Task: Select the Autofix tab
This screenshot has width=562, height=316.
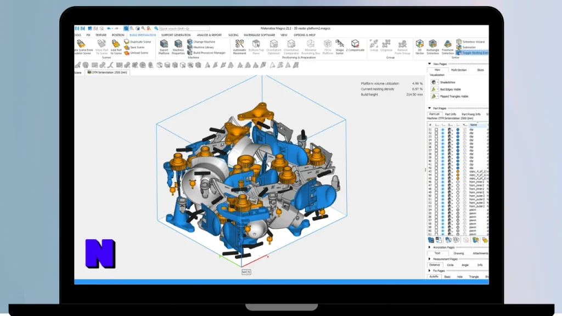Action: [434, 276]
